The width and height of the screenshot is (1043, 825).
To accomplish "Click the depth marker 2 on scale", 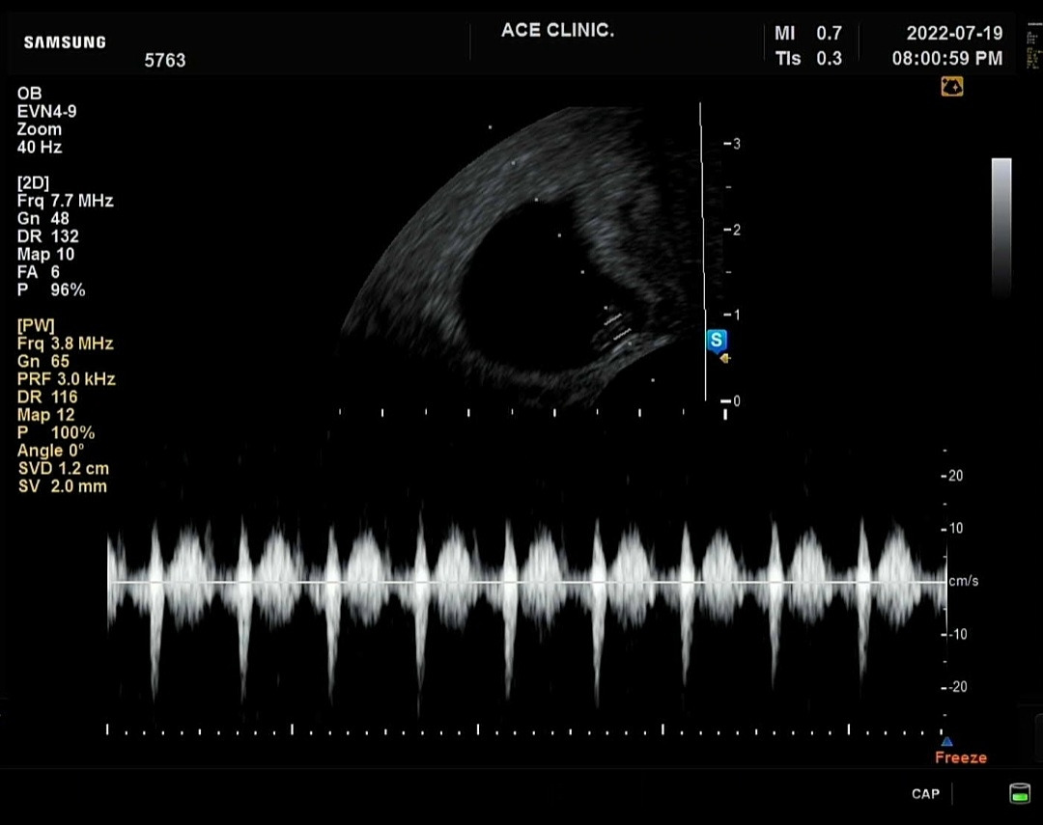I will pyautogui.click(x=736, y=230).
